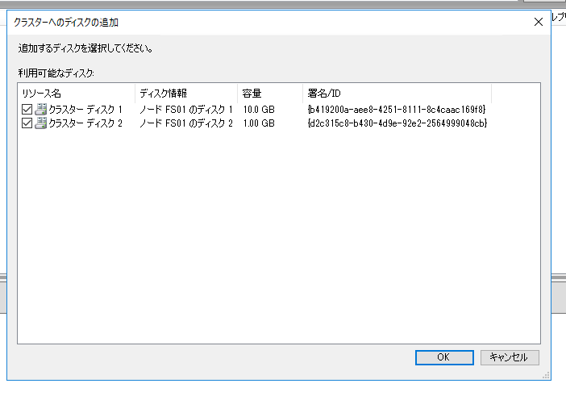Click ノード FS01 のディスク 1 cell

(186, 110)
